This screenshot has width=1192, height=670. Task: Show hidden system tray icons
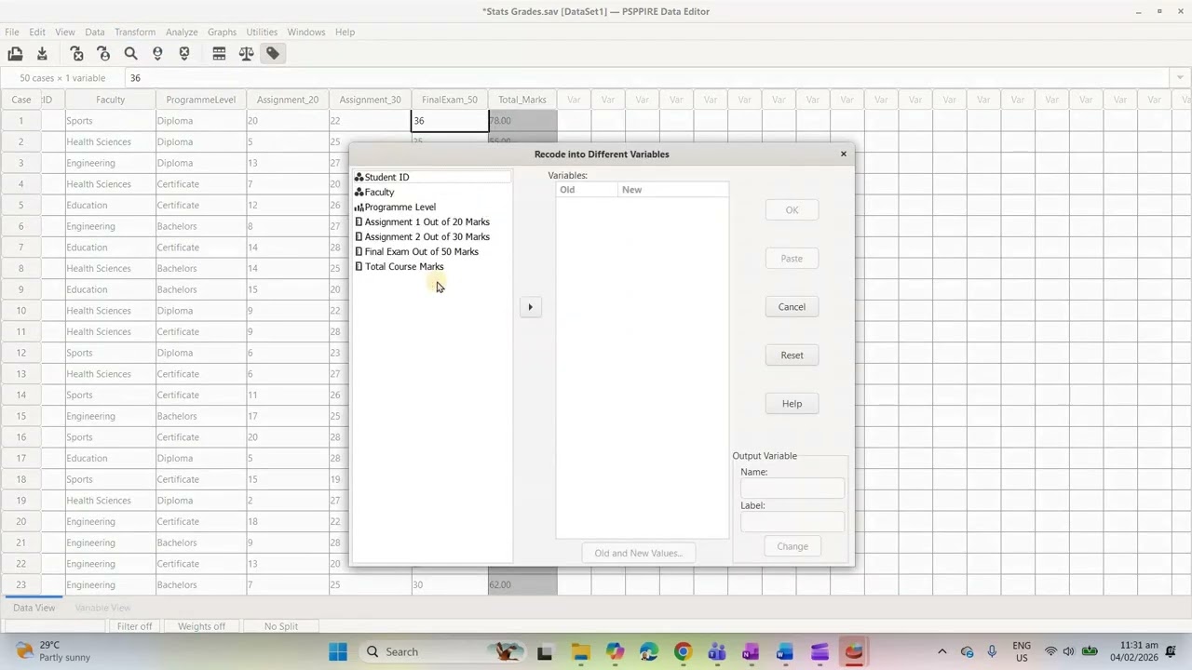tap(941, 651)
